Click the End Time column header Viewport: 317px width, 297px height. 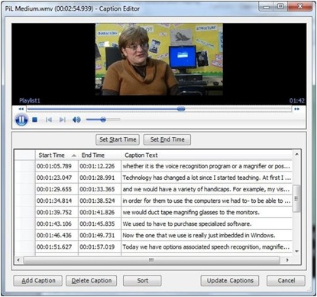100,155
